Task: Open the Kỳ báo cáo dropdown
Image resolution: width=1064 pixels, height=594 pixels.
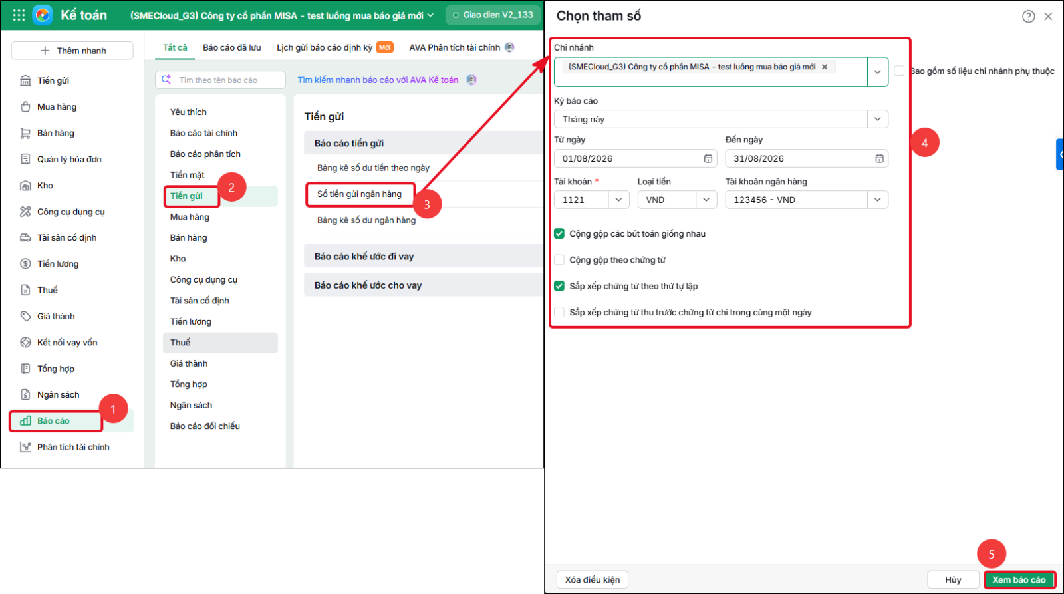Action: click(877, 119)
